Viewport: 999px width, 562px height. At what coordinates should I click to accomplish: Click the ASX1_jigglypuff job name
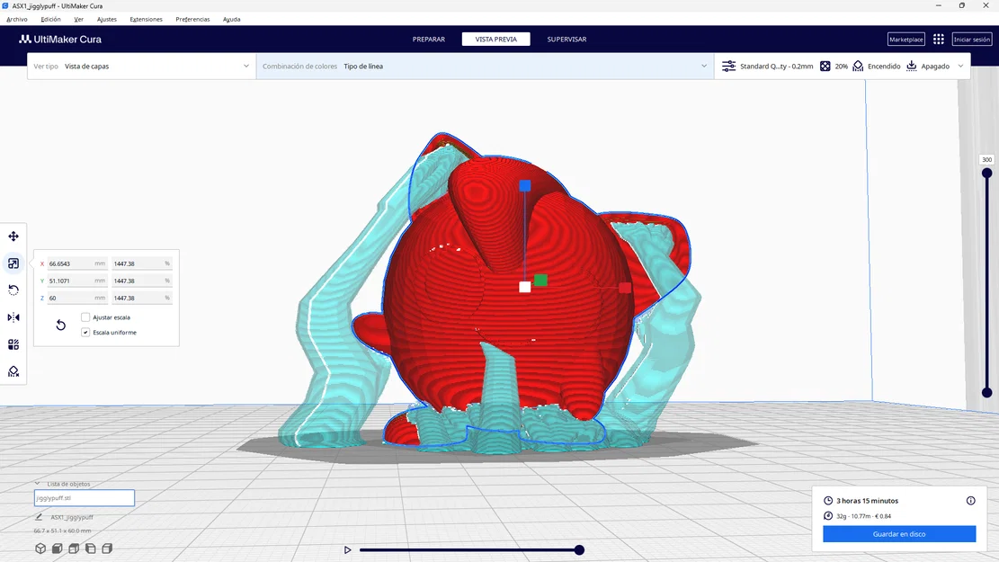[x=72, y=517]
